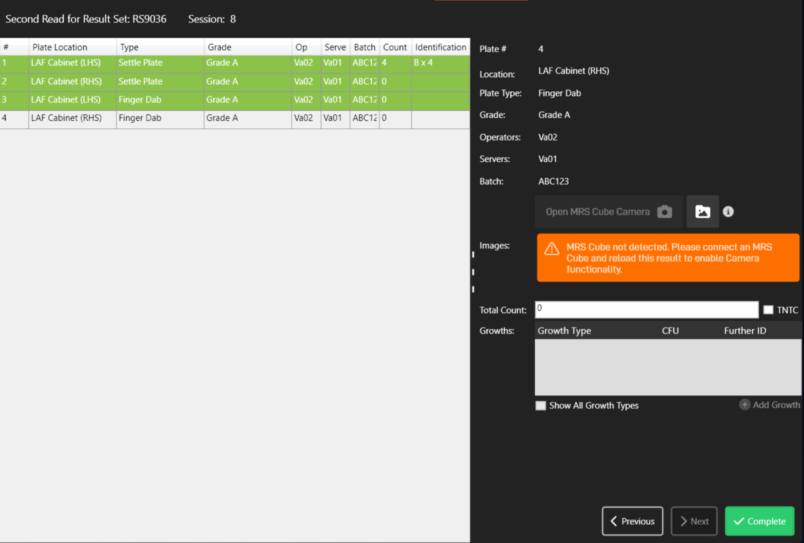Viewport: 804px width, 543px height.
Task: Select row 1 LAF Cabinet (LHS) Settle Plate
Action: (x=66, y=63)
